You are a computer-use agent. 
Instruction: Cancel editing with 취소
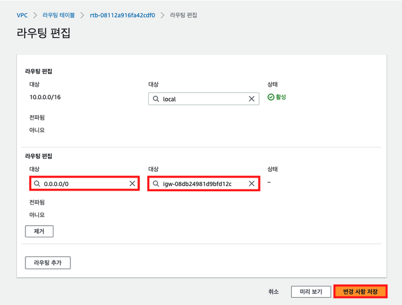[x=273, y=291]
